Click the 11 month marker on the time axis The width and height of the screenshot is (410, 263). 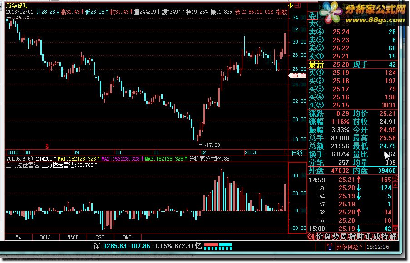tap(156, 152)
